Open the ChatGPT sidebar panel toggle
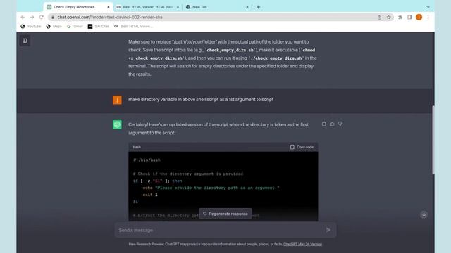Screen dimensions: 451x253 [25, 41]
